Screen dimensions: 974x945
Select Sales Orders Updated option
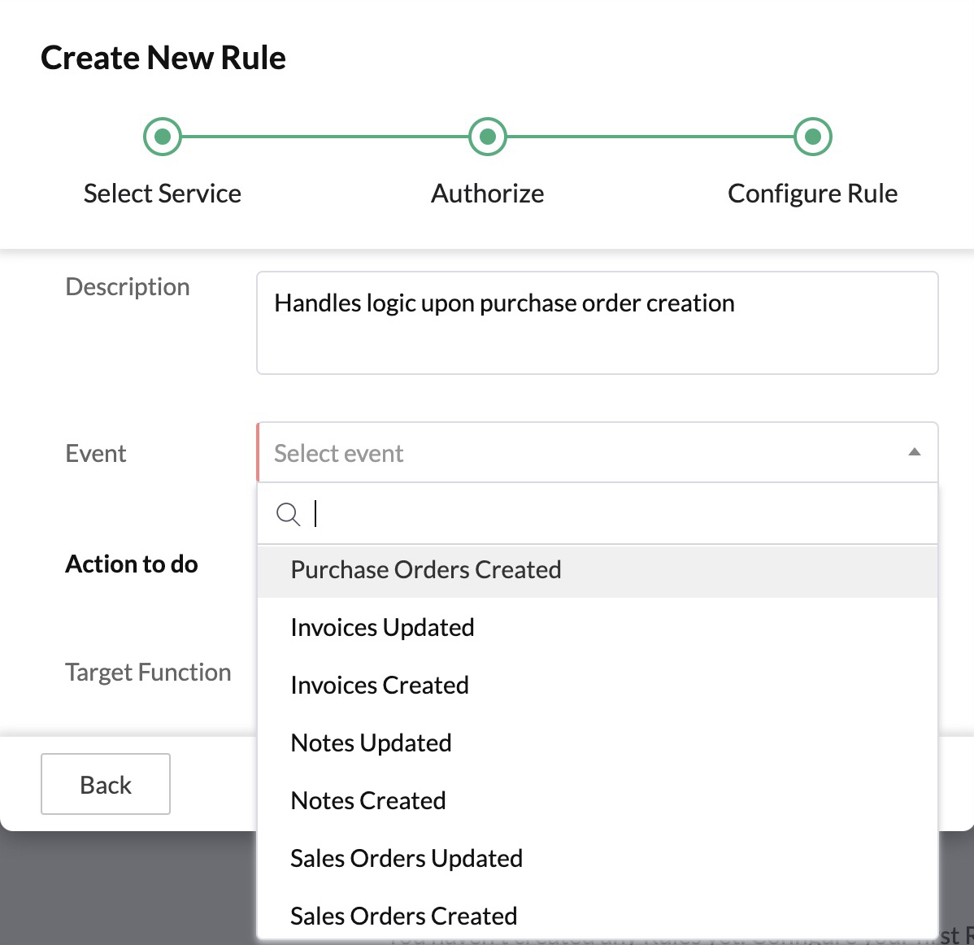click(x=407, y=858)
